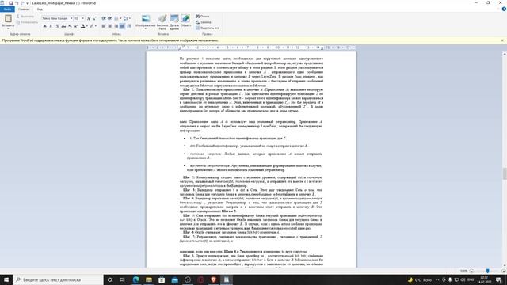
Task: Click the Find command
Action: 203,16
